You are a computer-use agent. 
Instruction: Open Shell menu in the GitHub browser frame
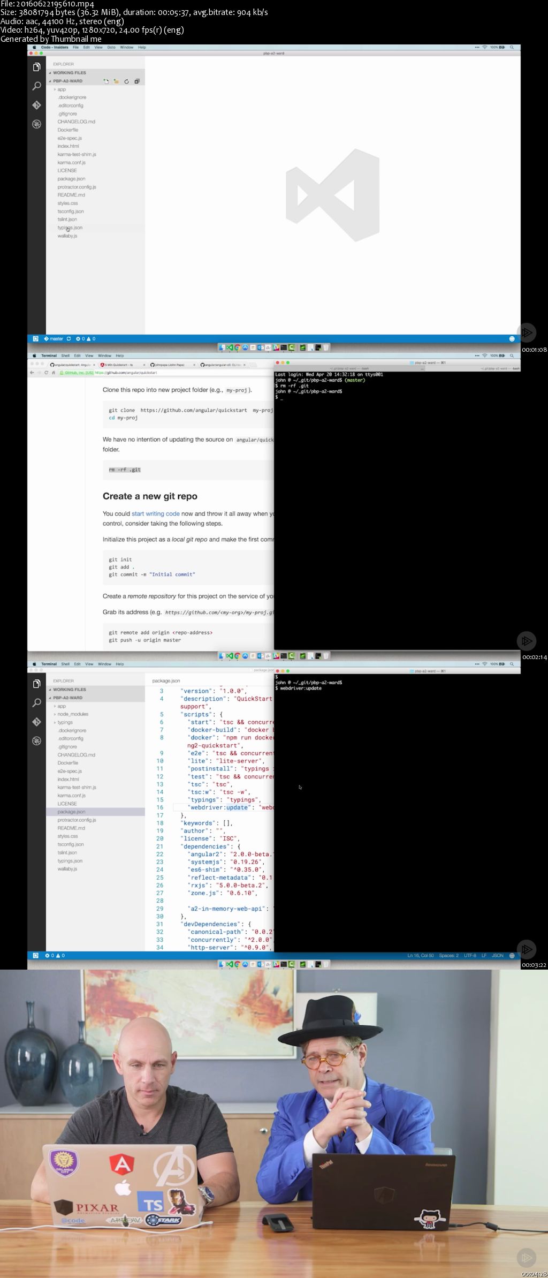[x=65, y=356]
